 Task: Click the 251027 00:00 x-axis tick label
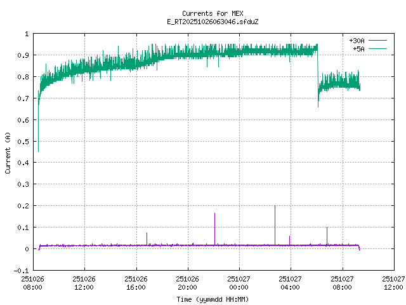coord(239,282)
